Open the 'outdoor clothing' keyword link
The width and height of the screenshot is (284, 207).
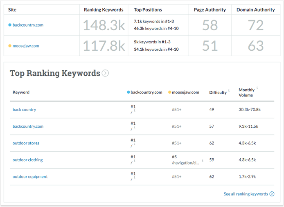click(x=27, y=160)
